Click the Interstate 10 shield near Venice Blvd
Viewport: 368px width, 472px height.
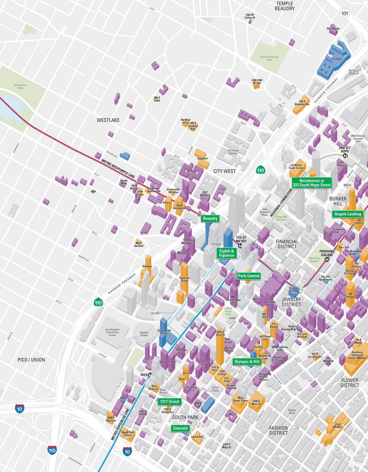click(x=20, y=408)
